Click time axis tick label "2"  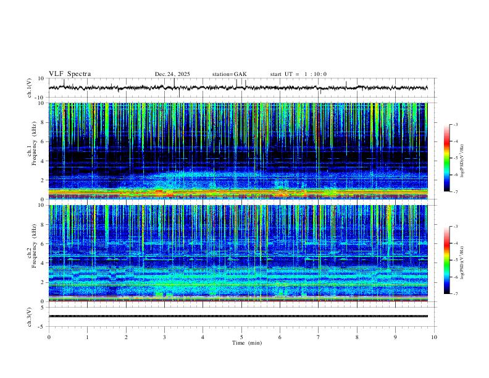coord(126,337)
